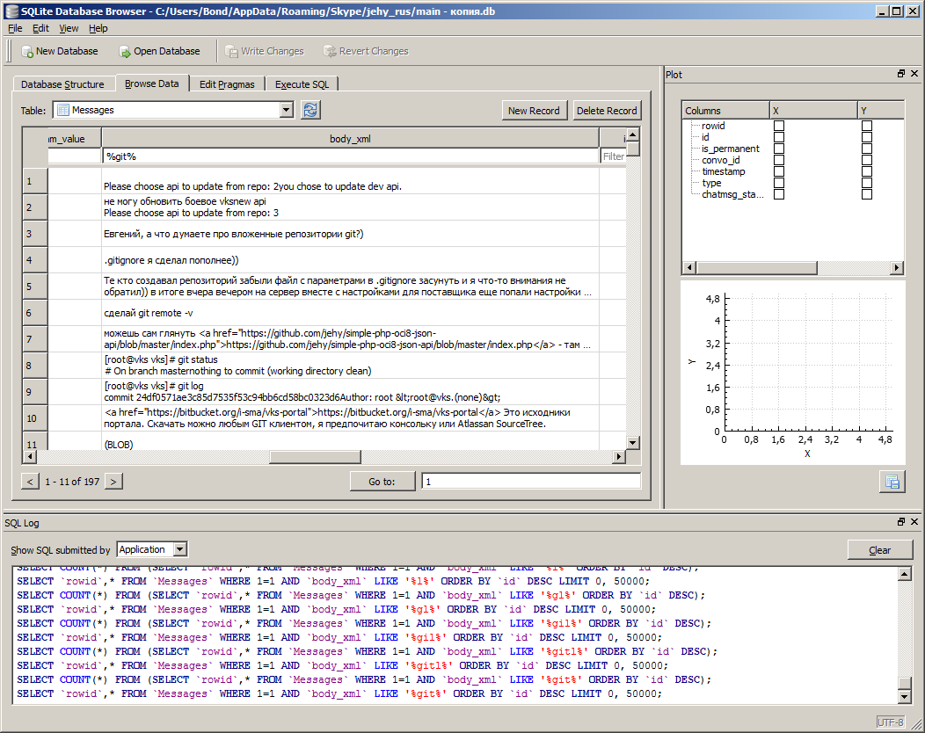Click the Columns header in the Plot panel

(725, 110)
